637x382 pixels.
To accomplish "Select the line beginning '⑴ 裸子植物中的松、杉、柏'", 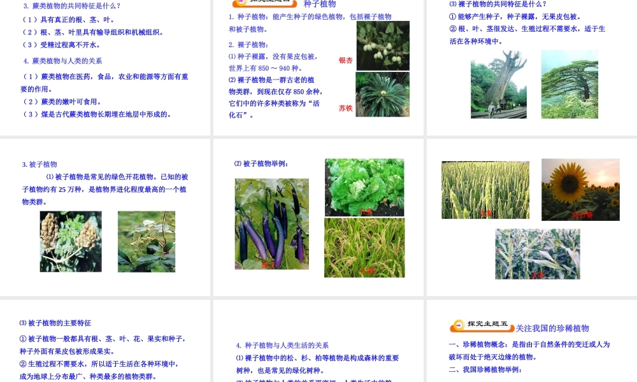I will click(317, 358).
